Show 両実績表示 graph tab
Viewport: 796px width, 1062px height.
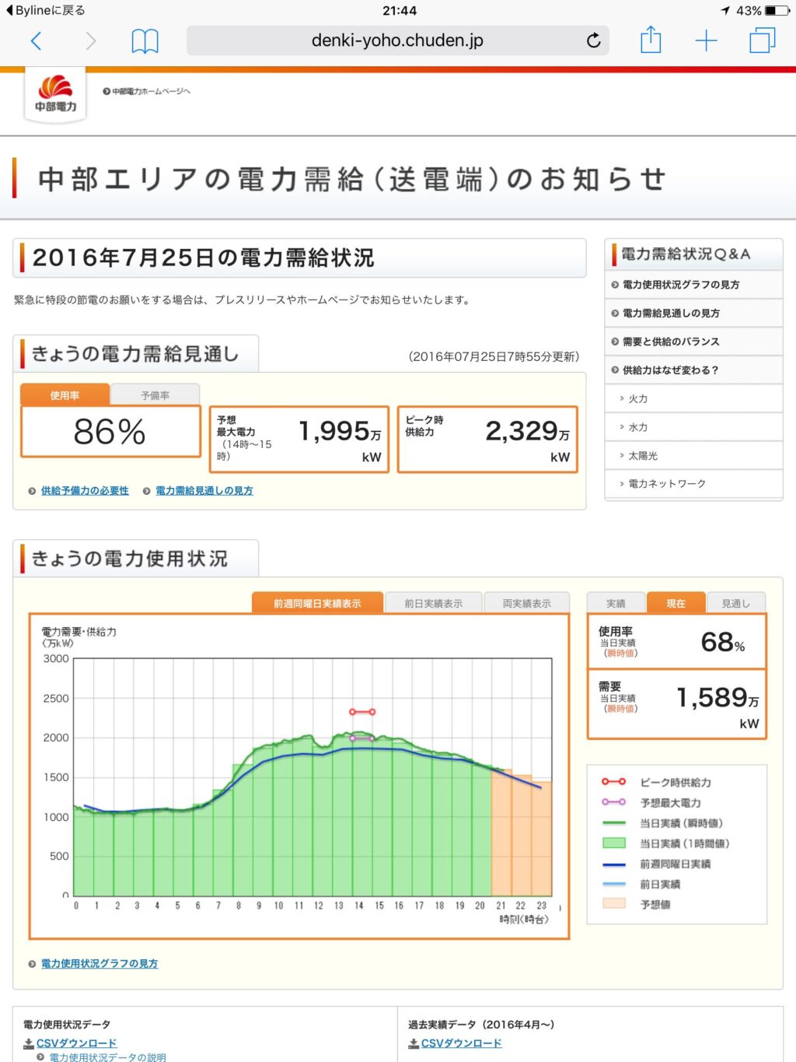[x=526, y=603]
